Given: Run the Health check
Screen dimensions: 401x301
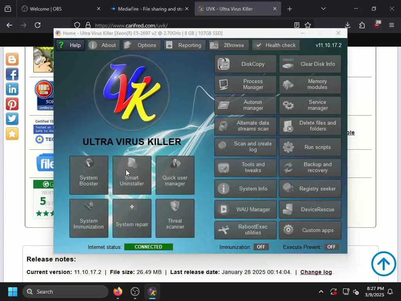Looking at the screenshot, I should (x=276, y=45).
